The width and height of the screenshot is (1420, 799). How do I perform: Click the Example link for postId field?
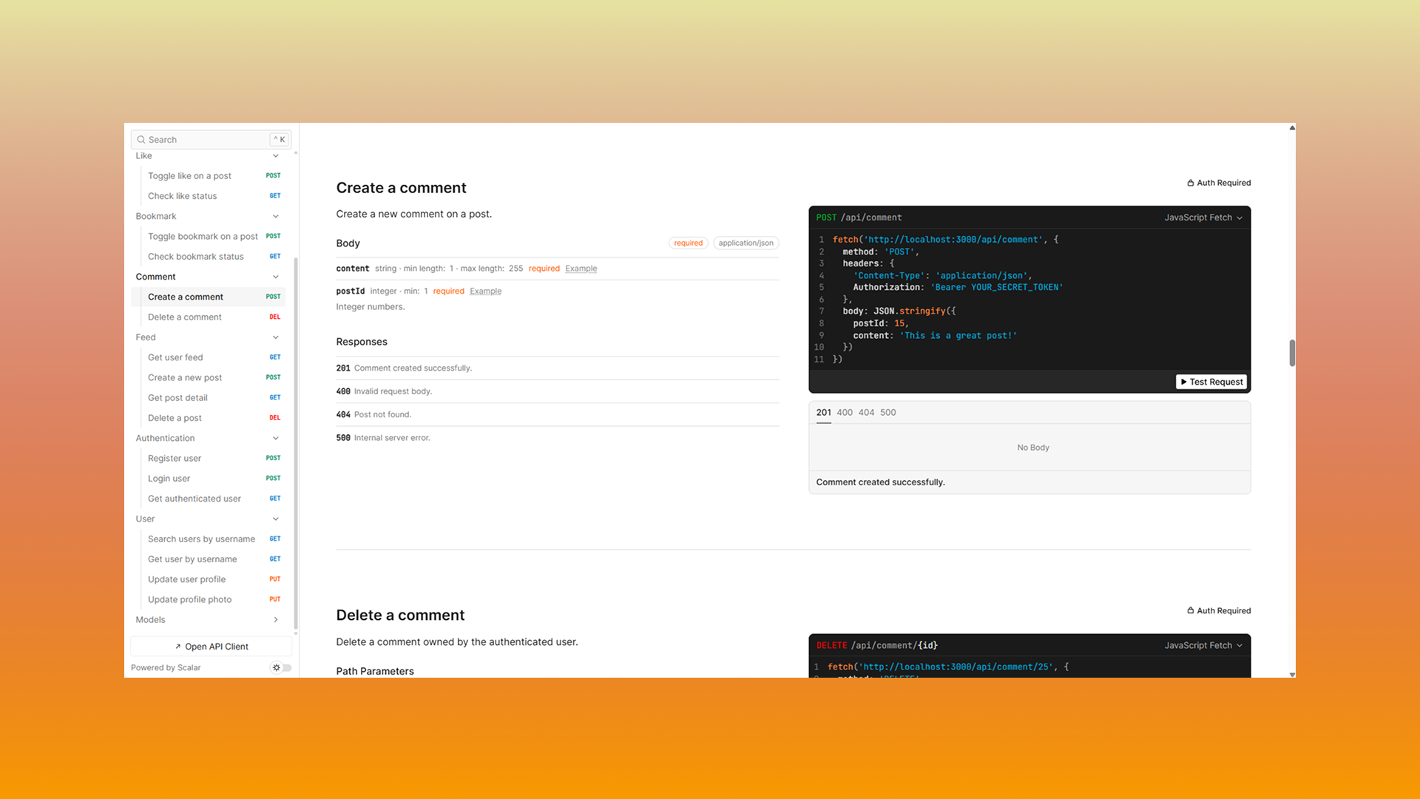485,291
